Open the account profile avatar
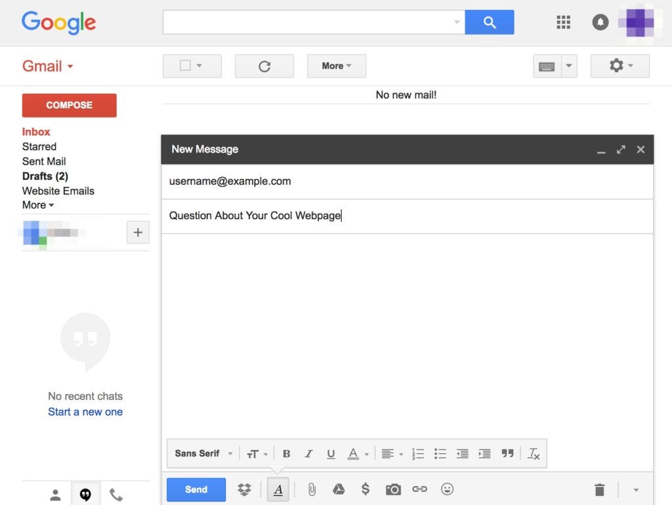Viewport: 672px width, 505px height. pyautogui.click(x=640, y=22)
